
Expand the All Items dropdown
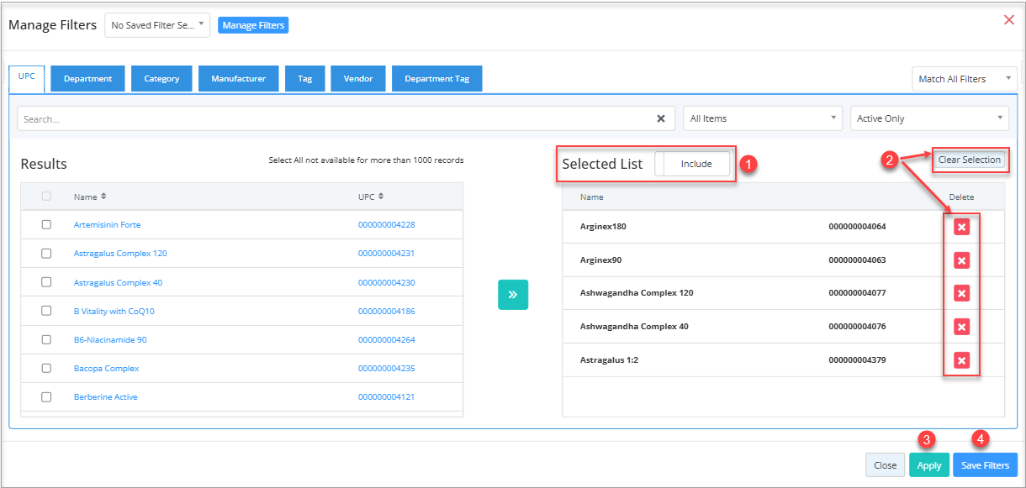pos(763,118)
